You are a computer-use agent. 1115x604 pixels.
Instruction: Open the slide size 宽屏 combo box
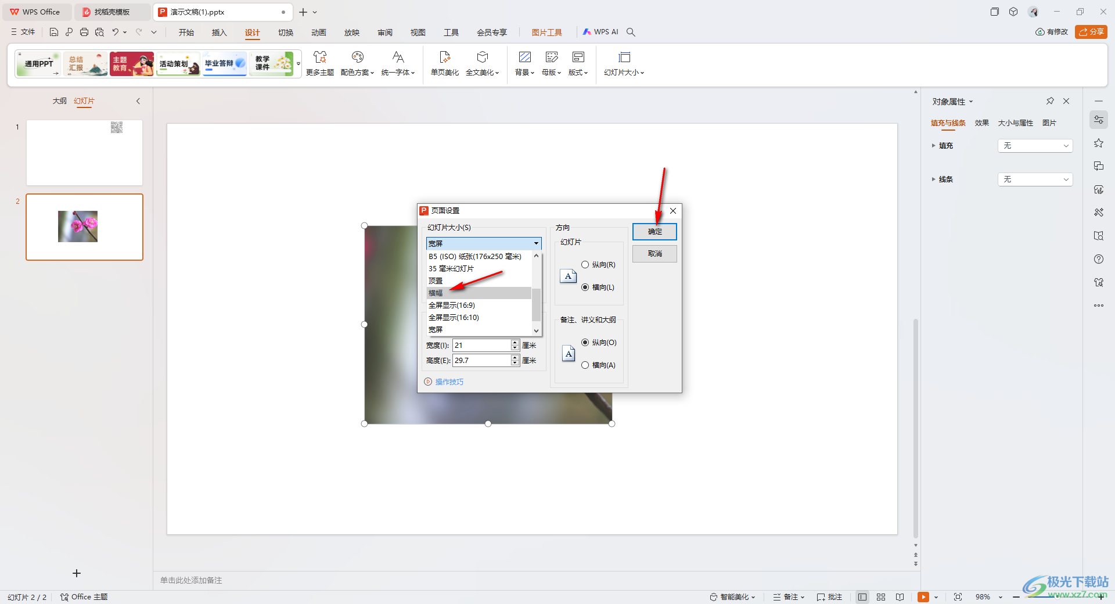(484, 243)
